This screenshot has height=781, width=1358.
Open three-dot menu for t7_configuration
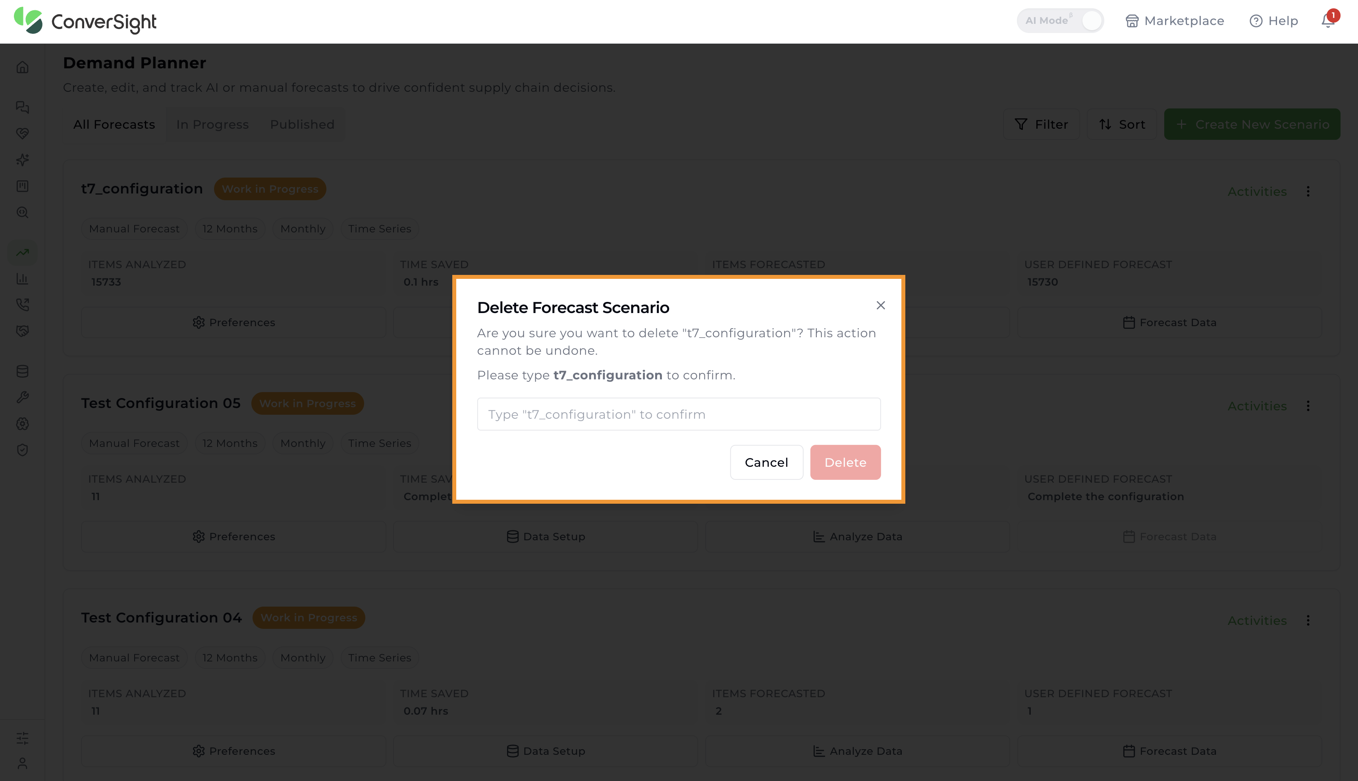pyautogui.click(x=1308, y=191)
